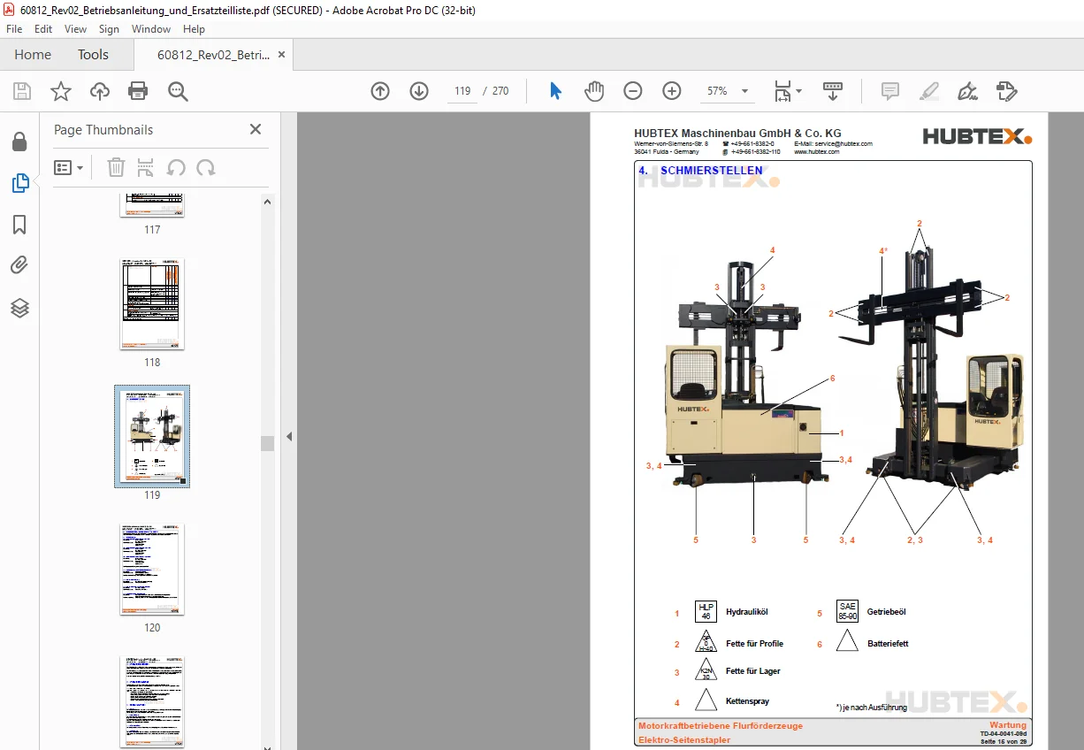Open the Bookmarks panel
This screenshot has height=750, width=1084.
[19, 225]
